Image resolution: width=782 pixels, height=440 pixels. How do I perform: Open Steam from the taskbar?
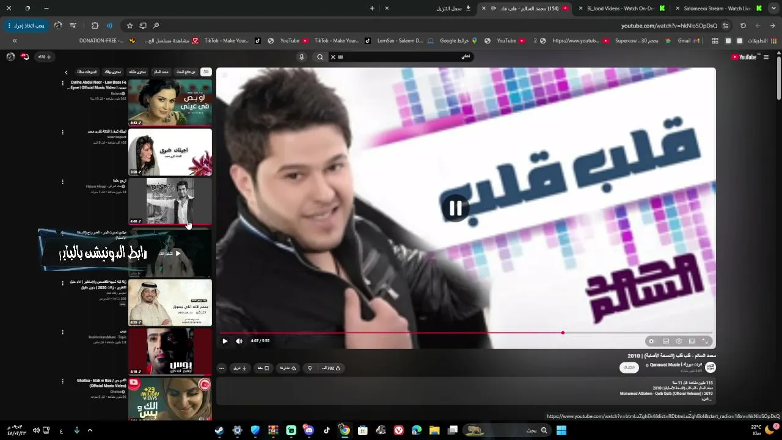(219, 430)
